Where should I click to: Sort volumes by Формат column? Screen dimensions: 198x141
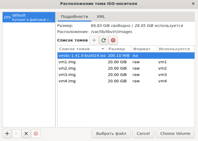click(144, 49)
